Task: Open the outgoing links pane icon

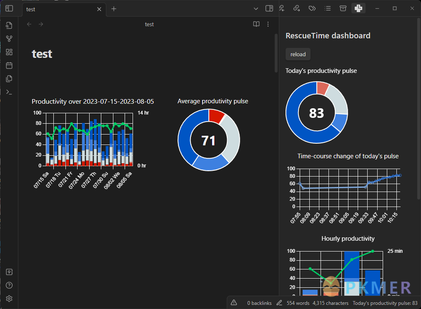Action: (x=296, y=8)
